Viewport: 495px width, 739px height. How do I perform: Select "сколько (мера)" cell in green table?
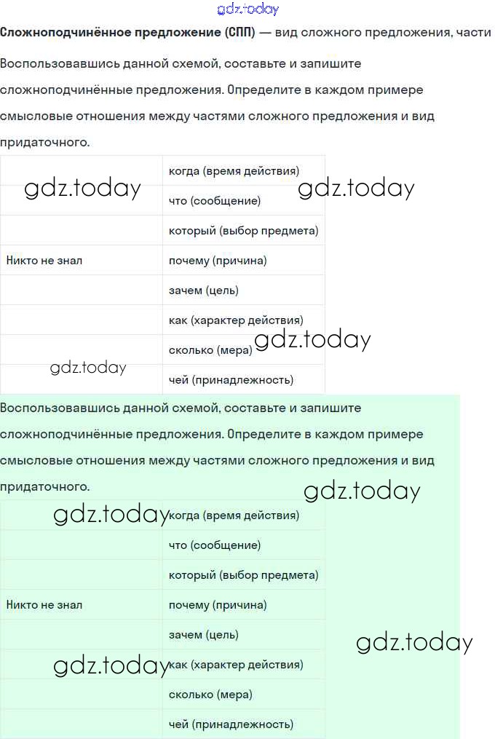coord(210,695)
